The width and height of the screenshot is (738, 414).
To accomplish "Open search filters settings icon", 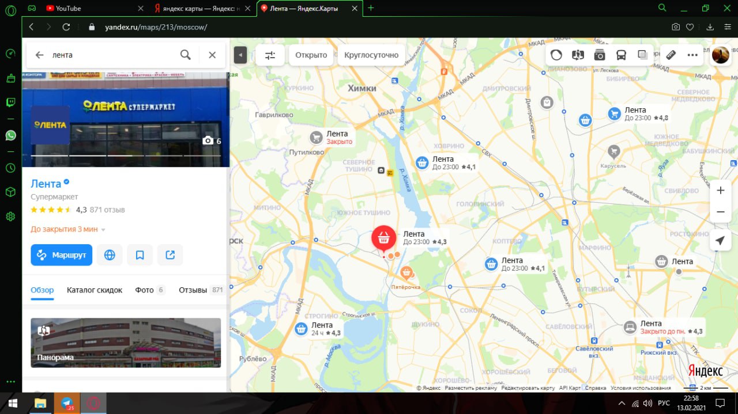I will [270, 55].
